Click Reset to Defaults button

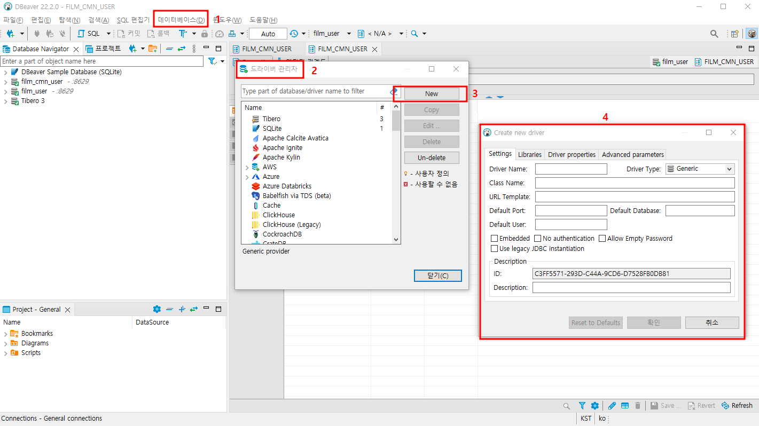click(596, 322)
